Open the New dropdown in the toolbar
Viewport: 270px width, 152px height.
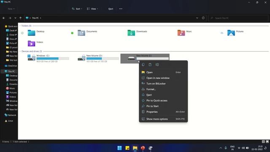pyautogui.click(x=11, y=9)
